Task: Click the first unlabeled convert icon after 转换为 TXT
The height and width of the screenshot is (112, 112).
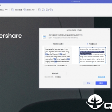Action: click(x=40, y=10)
